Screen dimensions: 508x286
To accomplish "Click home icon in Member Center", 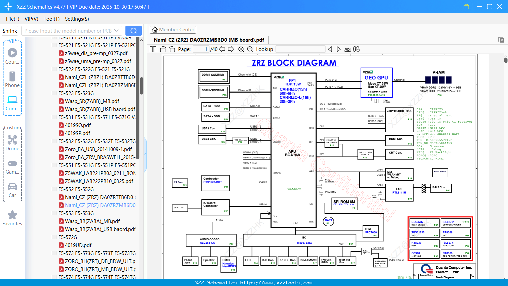I will coord(155,30).
